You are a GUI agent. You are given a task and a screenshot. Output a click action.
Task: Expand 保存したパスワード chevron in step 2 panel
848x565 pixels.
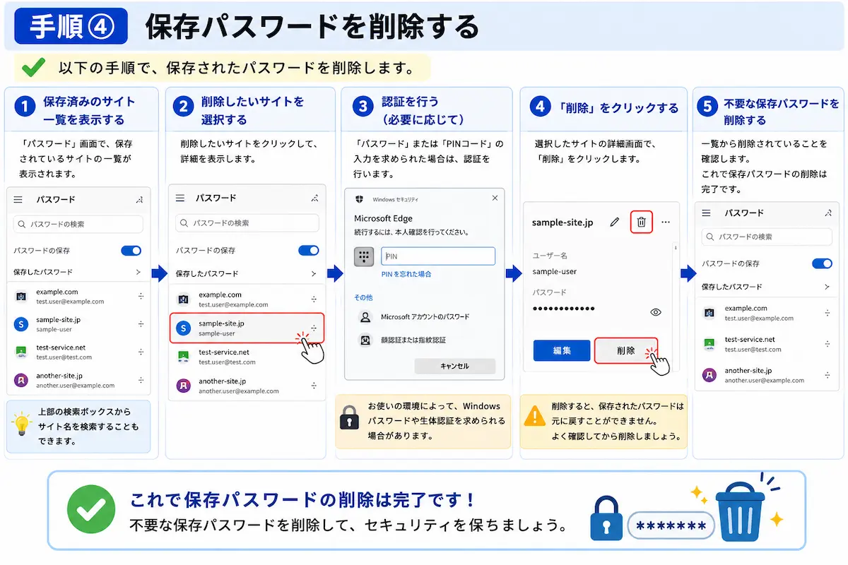point(314,273)
